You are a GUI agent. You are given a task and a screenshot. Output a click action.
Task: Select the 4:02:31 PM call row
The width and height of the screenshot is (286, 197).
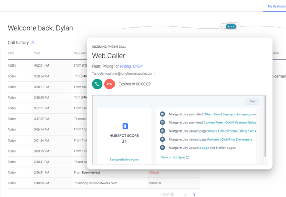click(47, 65)
